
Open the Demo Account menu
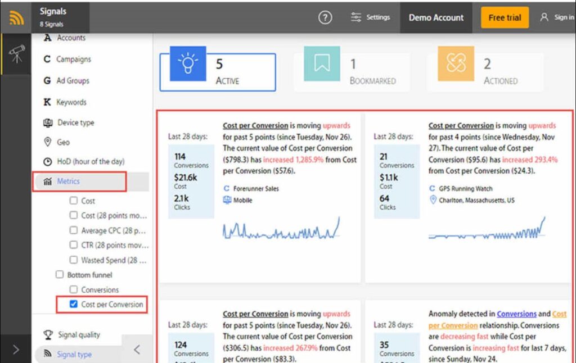point(436,17)
